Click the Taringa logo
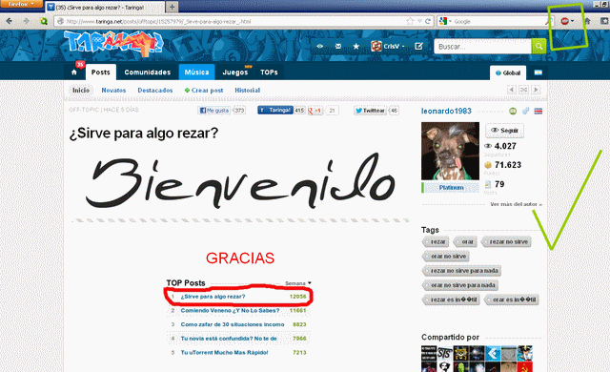 [x=113, y=43]
